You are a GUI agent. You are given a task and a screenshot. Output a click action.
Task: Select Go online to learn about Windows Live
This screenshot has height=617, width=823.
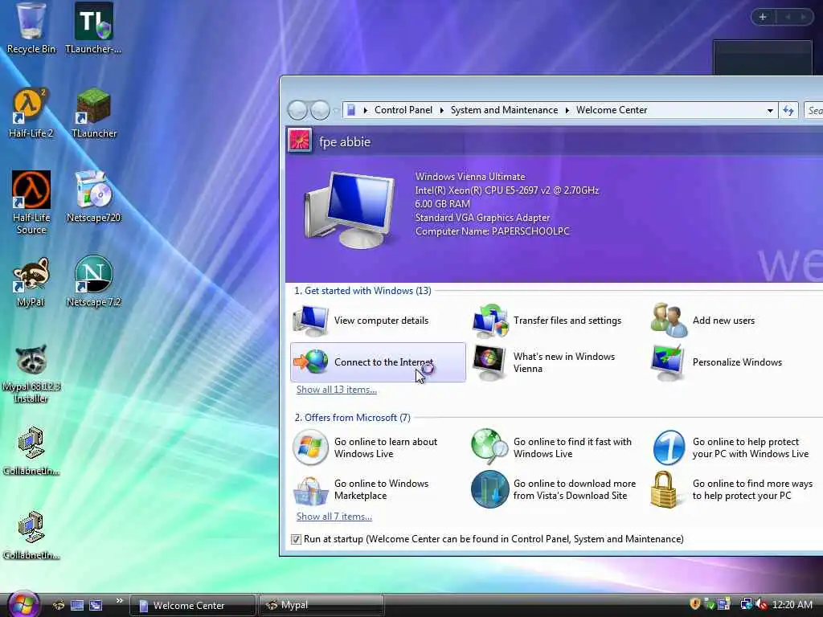(x=366, y=447)
